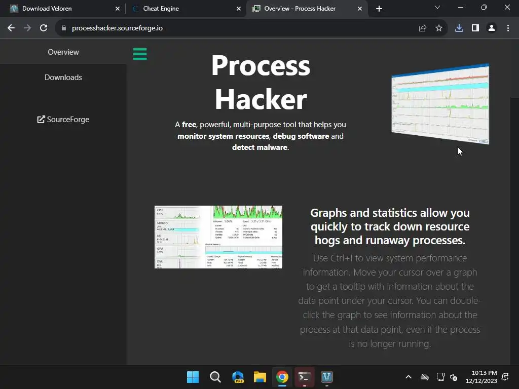Go forward to the next page
The height and width of the screenshot is (389, 519).
tap(27, 28)
